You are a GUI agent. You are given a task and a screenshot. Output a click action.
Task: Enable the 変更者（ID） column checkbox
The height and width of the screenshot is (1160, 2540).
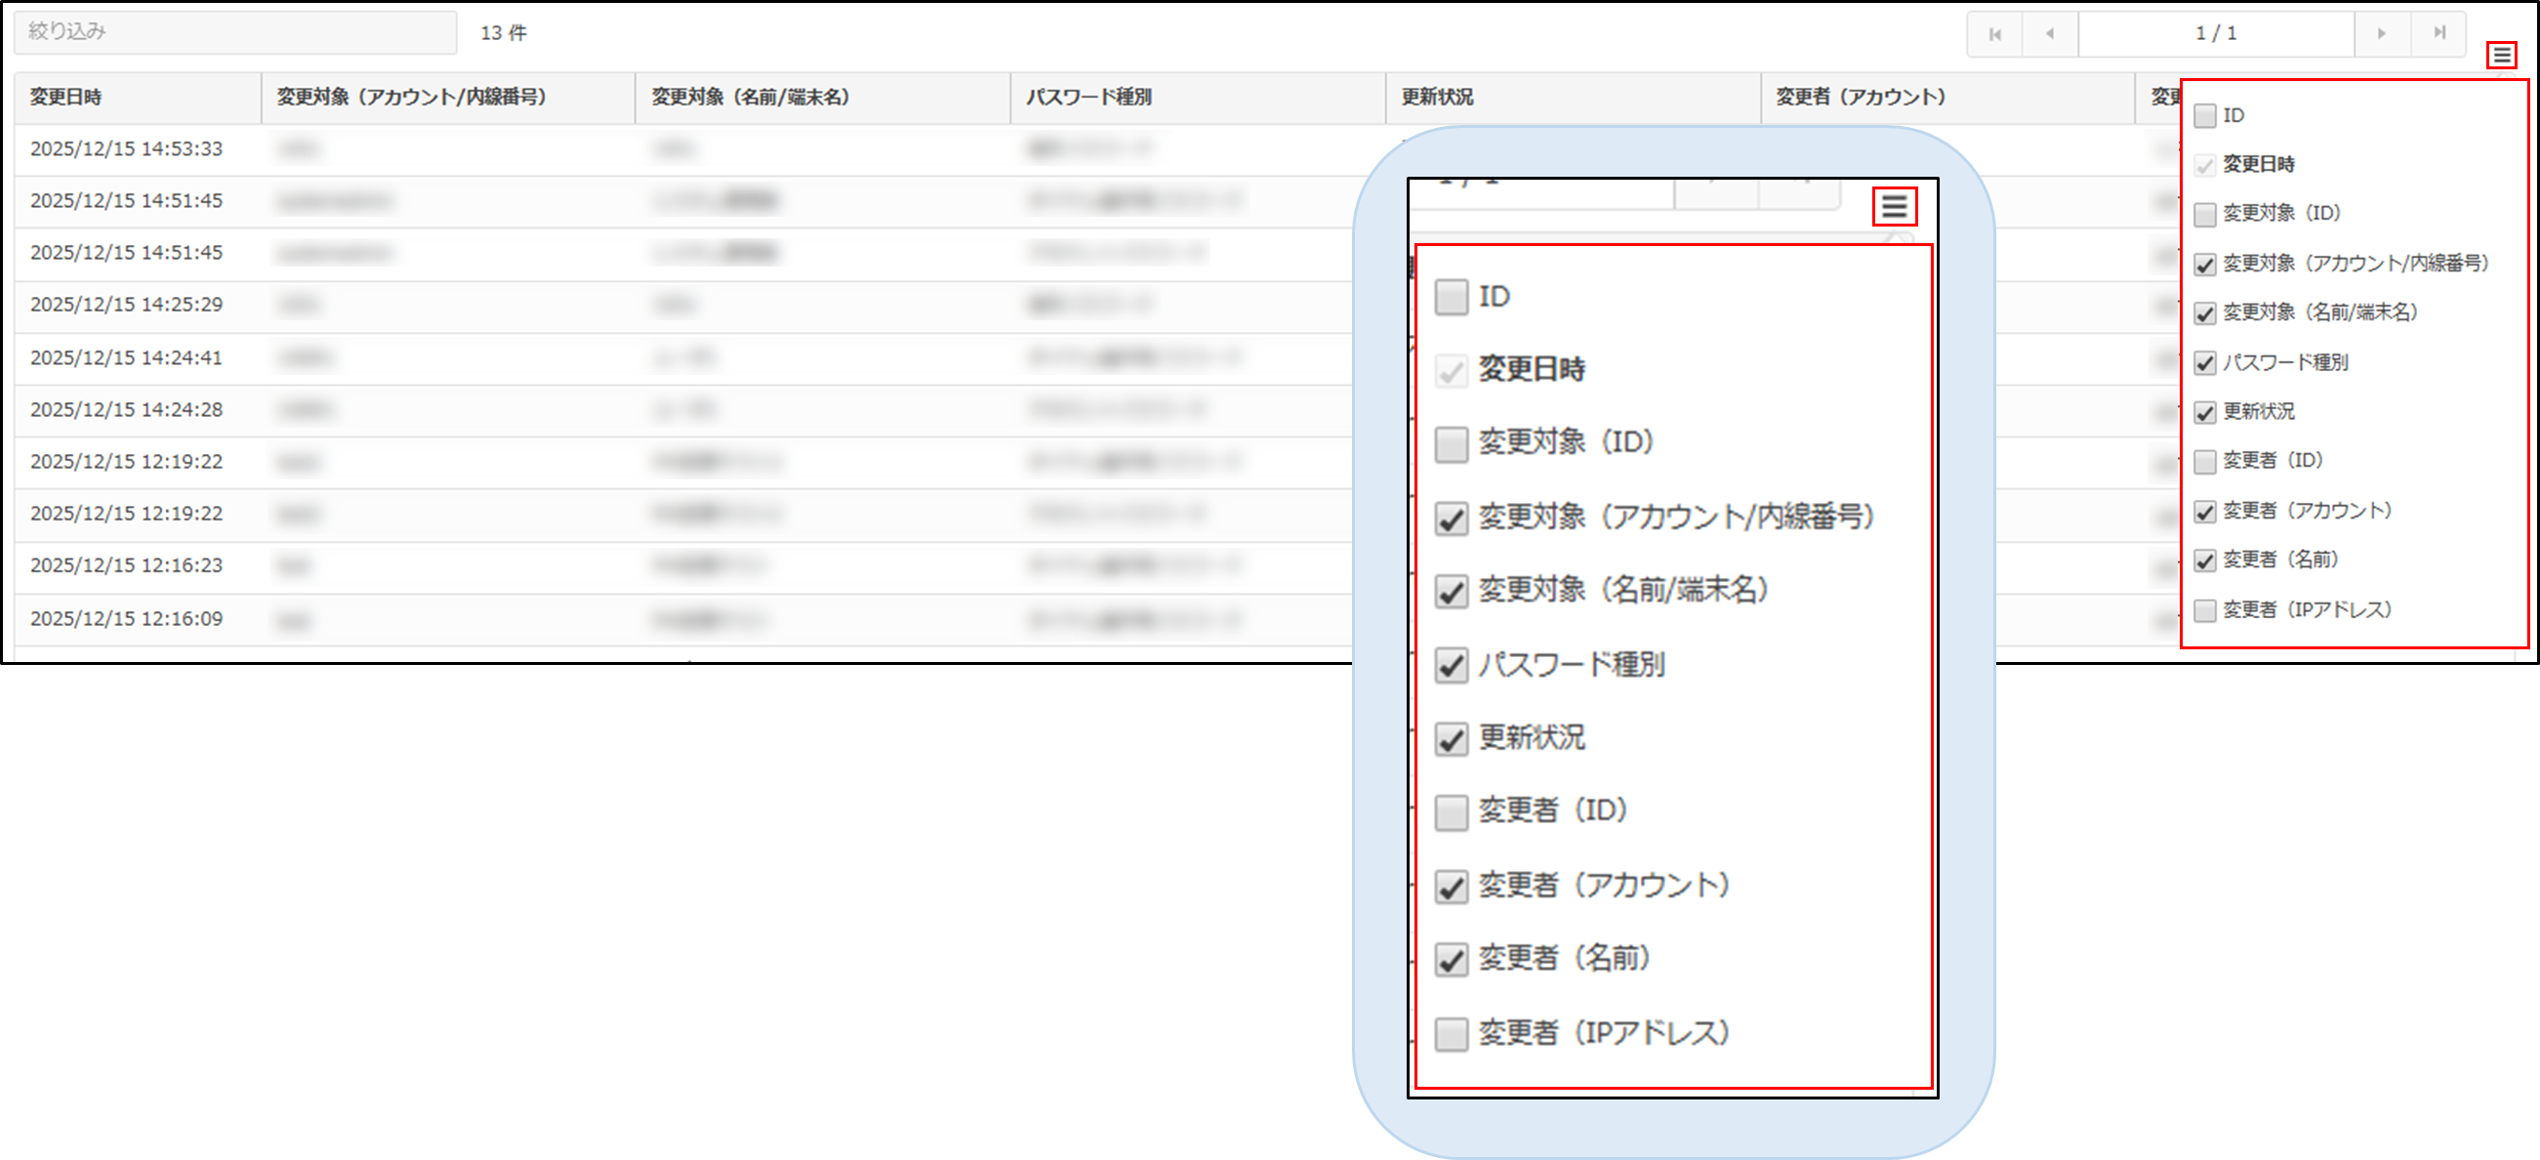coord(2205,462)
